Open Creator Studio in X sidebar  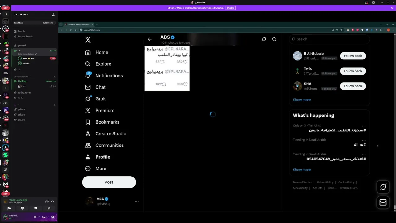tap(105, 133)
